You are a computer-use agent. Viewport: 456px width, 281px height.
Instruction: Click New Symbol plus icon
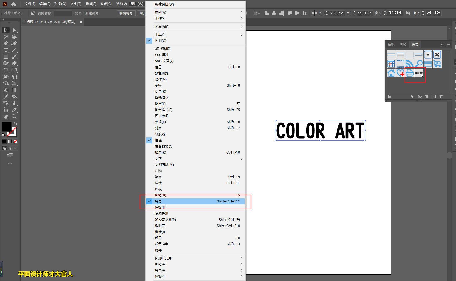434,97
